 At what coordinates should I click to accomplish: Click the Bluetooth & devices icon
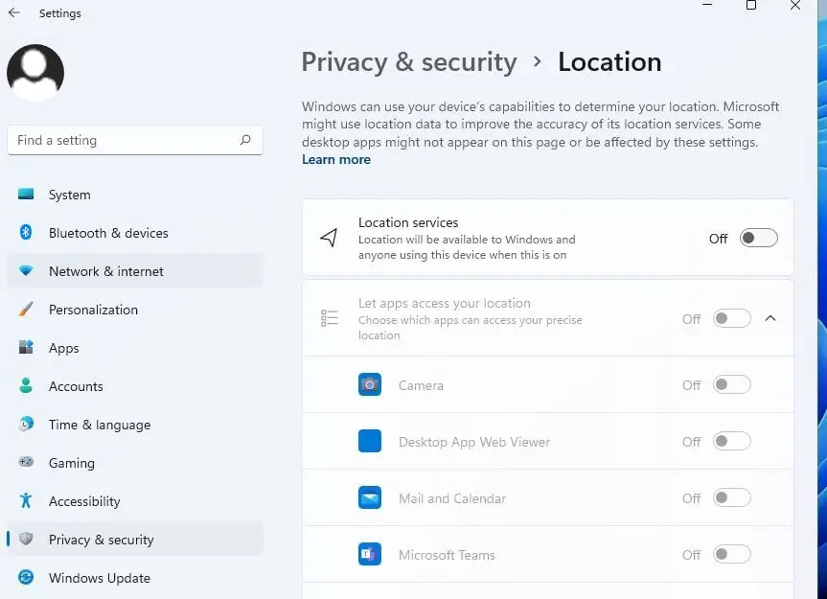27,233
